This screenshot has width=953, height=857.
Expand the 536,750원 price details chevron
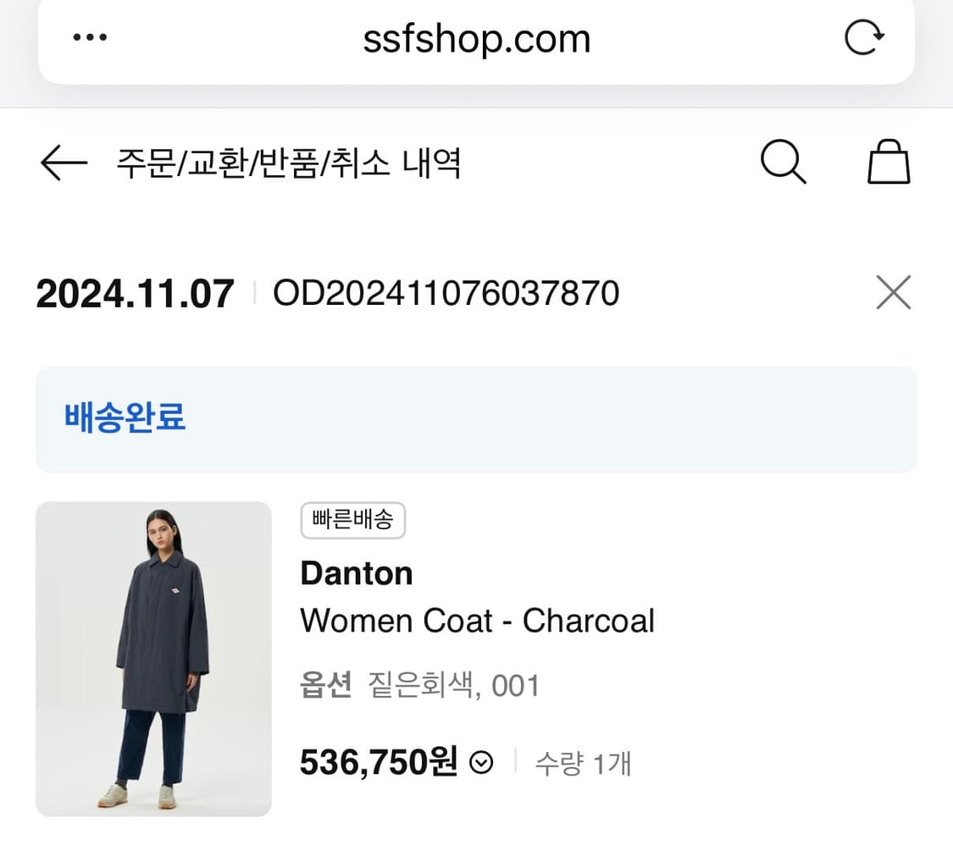click(481, 764)
